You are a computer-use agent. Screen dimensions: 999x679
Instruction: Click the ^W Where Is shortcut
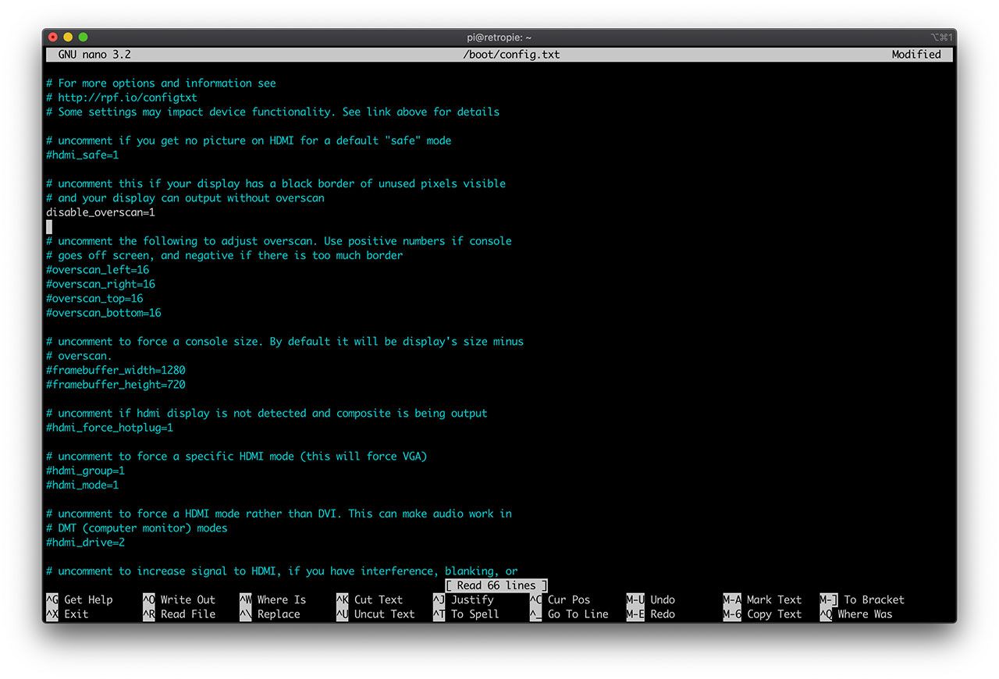point(273,599)
